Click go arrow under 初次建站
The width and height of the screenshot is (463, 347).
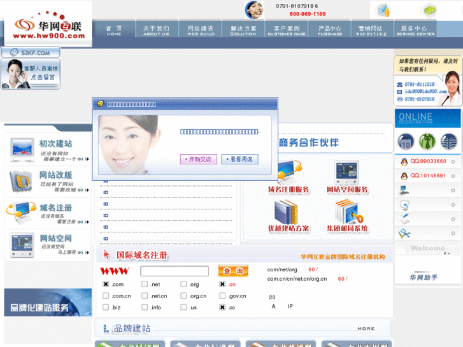point(83,159)
